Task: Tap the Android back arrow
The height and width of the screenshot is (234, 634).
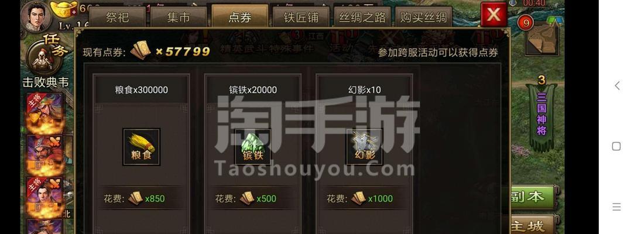Action: [x=616, y=85]
